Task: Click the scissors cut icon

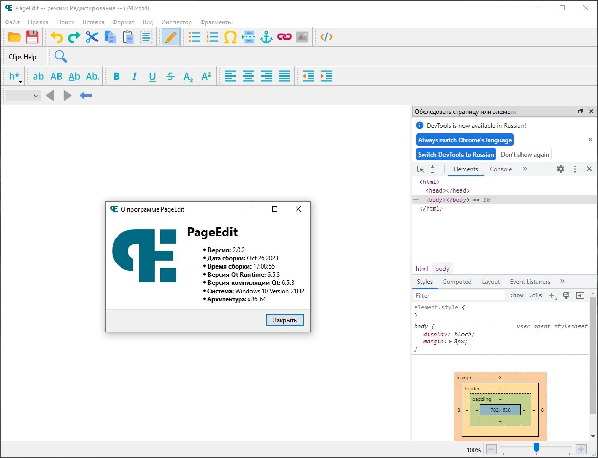Action: [92, 37]
